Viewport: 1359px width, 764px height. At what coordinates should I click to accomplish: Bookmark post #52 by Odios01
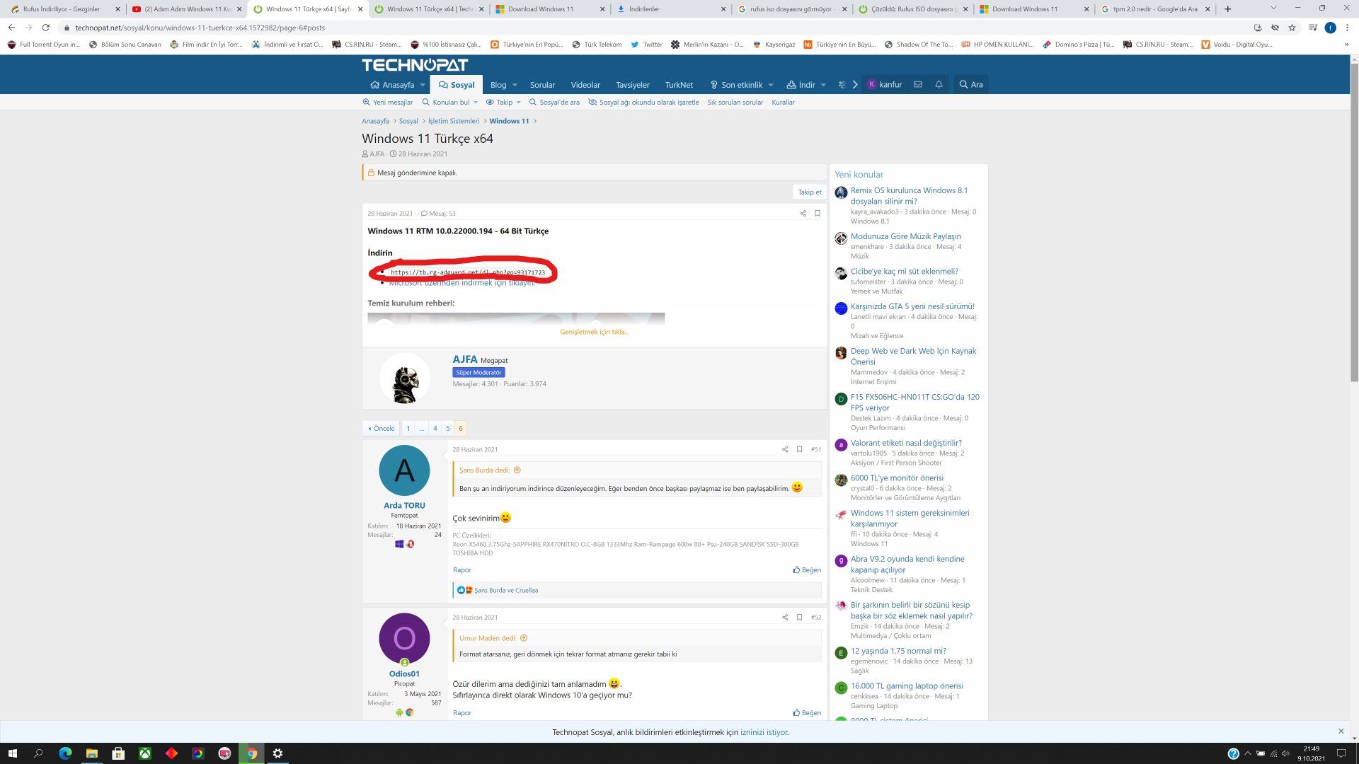click(x=799, y=618)
